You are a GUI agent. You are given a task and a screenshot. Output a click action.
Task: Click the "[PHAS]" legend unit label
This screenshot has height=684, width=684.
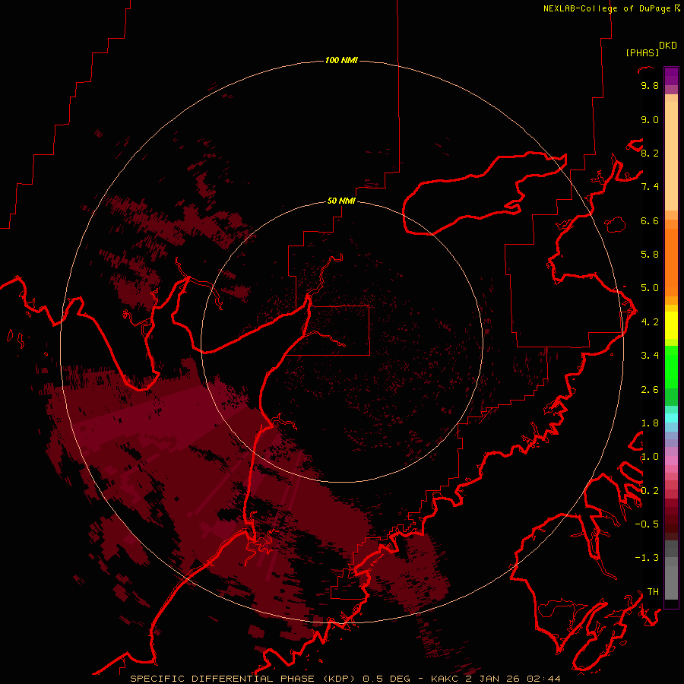pyautogui.click(x=642, y=52)
